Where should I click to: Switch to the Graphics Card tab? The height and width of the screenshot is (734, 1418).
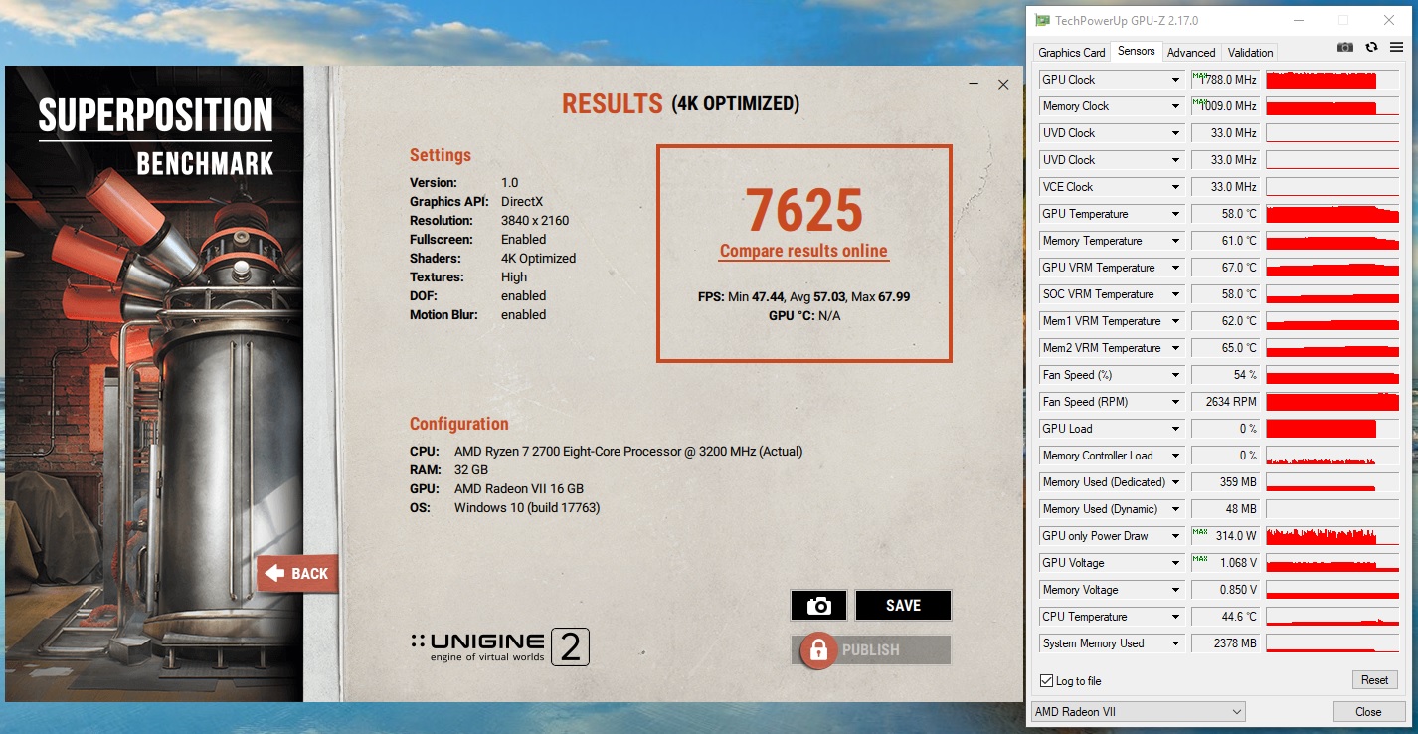click(1071, 53)
